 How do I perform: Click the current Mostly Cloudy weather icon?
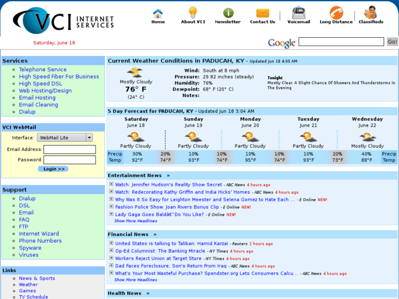(135, 72)
